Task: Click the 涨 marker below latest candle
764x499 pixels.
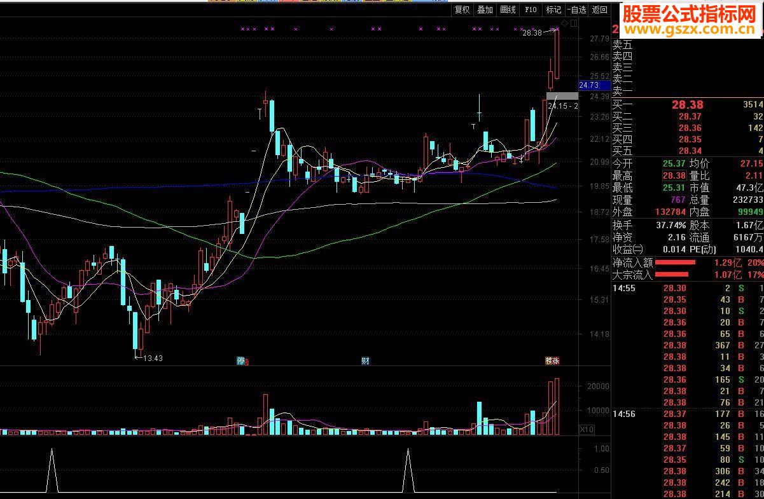Action: point(556,361)
